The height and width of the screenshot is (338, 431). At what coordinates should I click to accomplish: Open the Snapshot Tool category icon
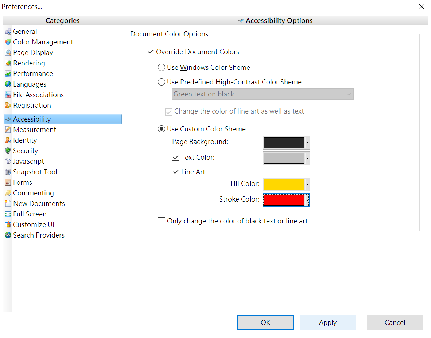pos(8,172)
